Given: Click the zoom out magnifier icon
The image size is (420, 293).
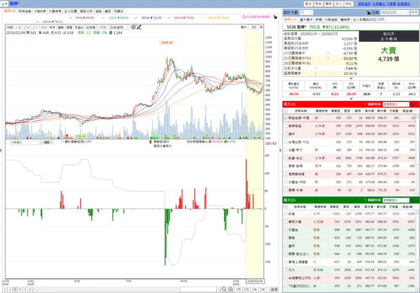Looking at the screenshot, I should click(224, 289).
